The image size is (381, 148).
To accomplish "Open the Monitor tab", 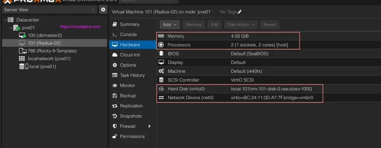I will (133, 86).
